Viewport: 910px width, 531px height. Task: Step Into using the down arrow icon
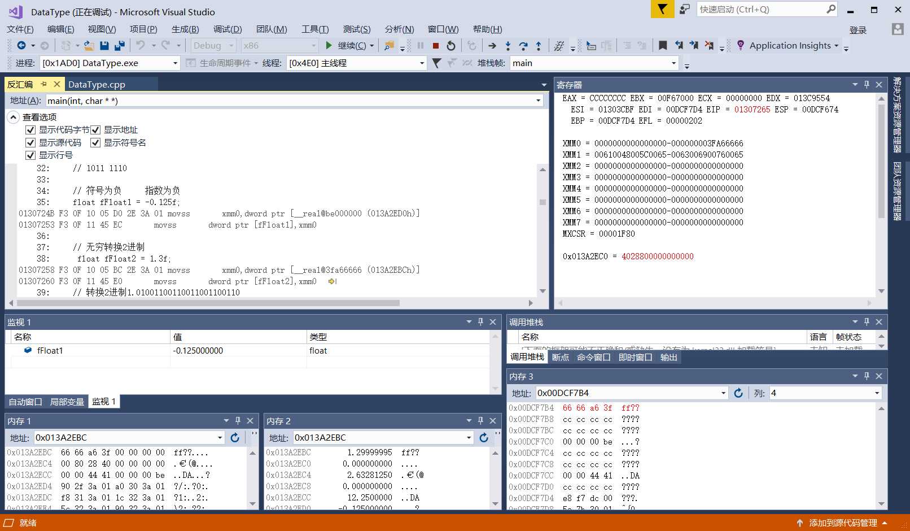click(508, 46)
